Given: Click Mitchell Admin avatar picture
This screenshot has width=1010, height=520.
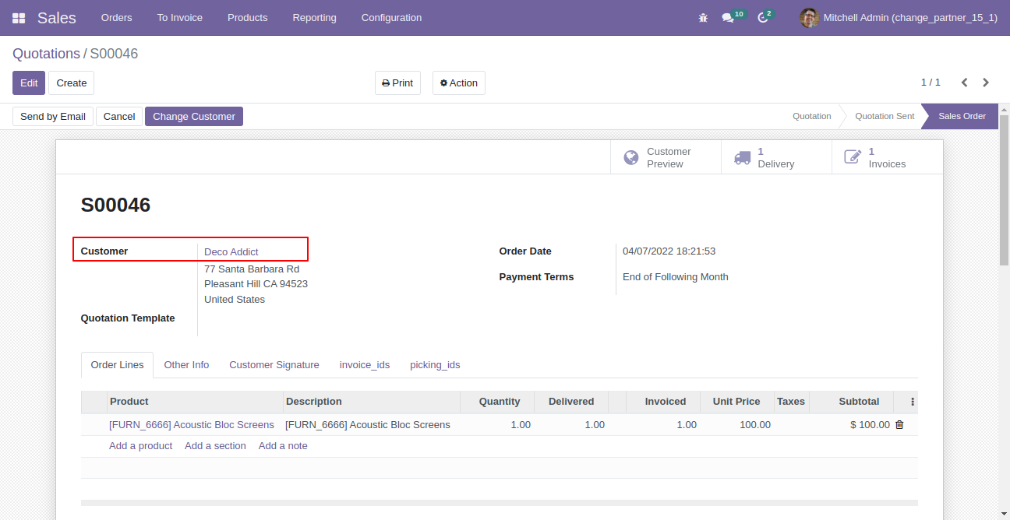Looking at the screenshot, I should pyautogui.click(x=809, y=18).
